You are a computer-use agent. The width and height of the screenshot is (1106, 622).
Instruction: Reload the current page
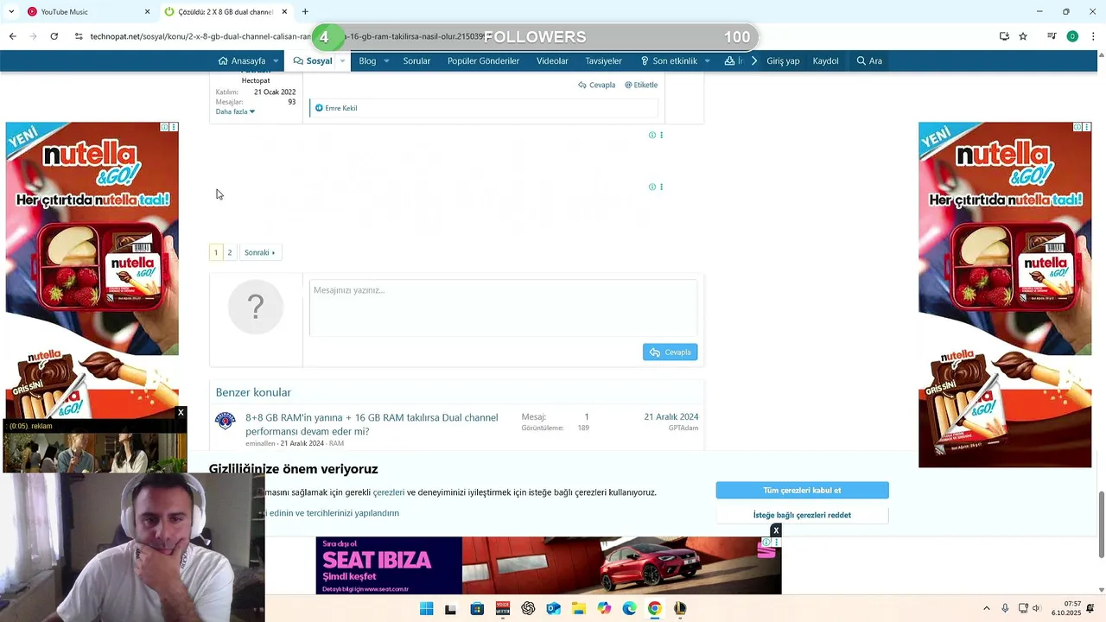54,36
